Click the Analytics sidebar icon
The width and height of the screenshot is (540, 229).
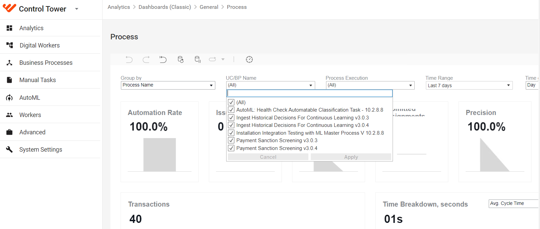[10, 28]
